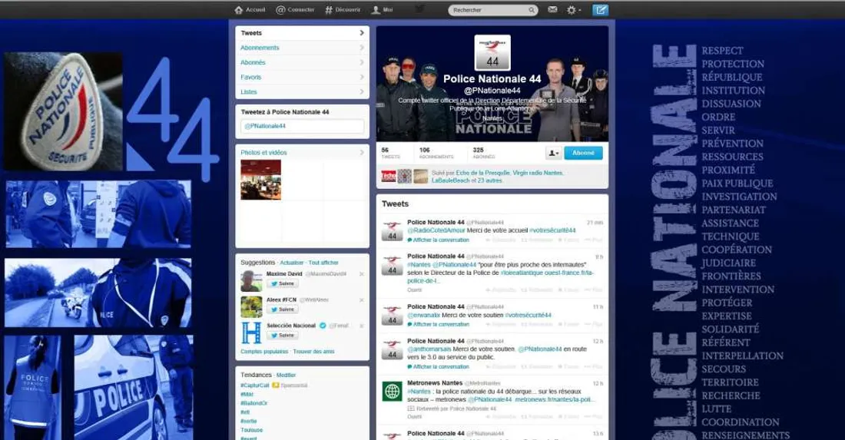Click the @PNationale44 tweet input field

301,126
